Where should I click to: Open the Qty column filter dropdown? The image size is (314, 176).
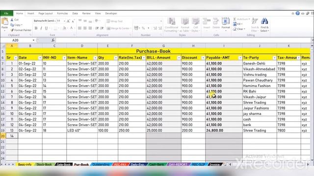pyautogui.click(x=116, y=58)
